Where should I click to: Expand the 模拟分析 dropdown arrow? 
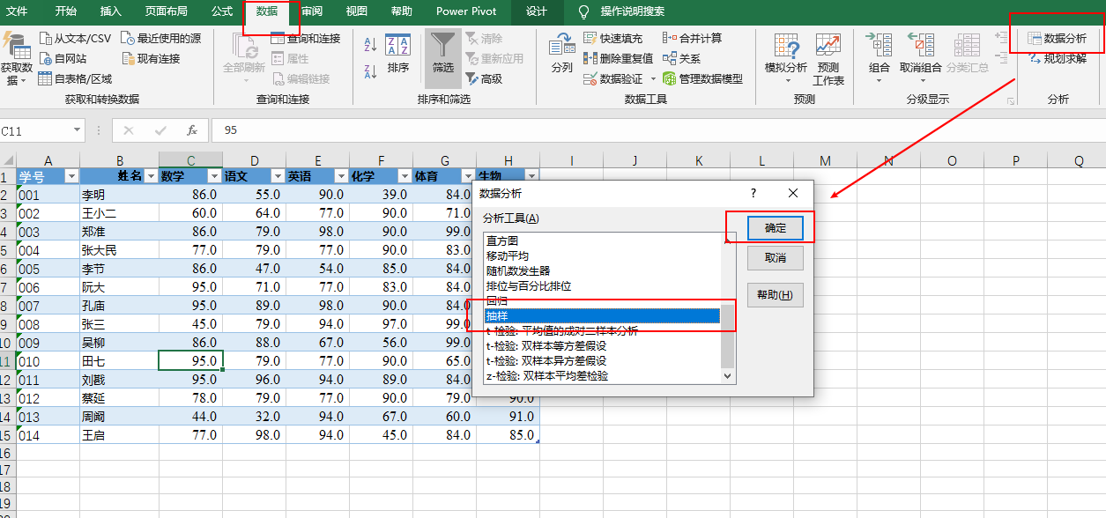coord(789,81)
